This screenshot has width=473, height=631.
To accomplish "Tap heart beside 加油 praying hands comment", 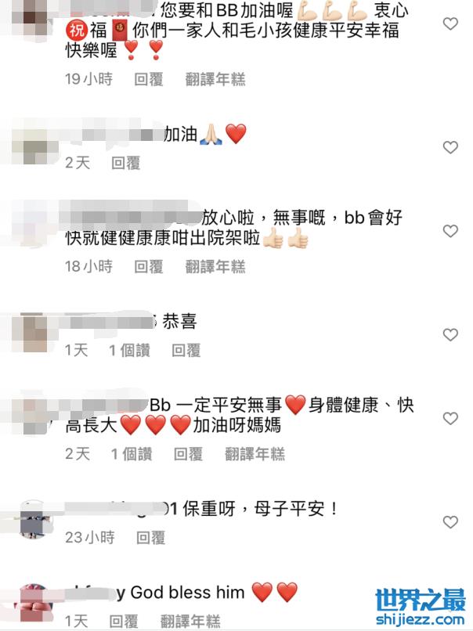I will 450,147.
